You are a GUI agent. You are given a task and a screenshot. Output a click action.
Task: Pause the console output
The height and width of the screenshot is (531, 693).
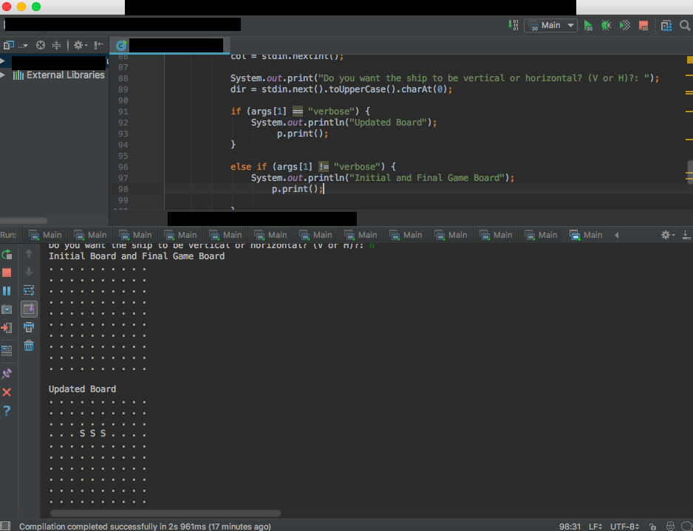[x=7, y=290]
